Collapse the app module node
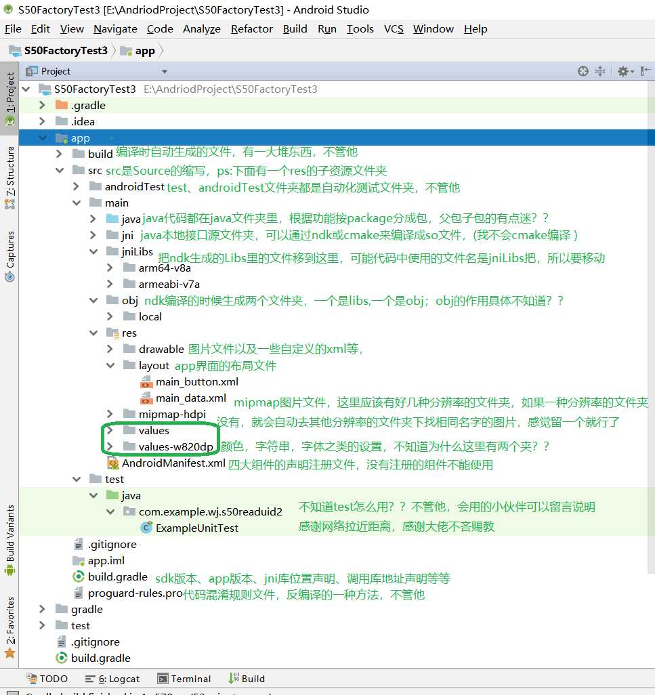This screenshot has width=655, height=695. [x=43, y=138]
